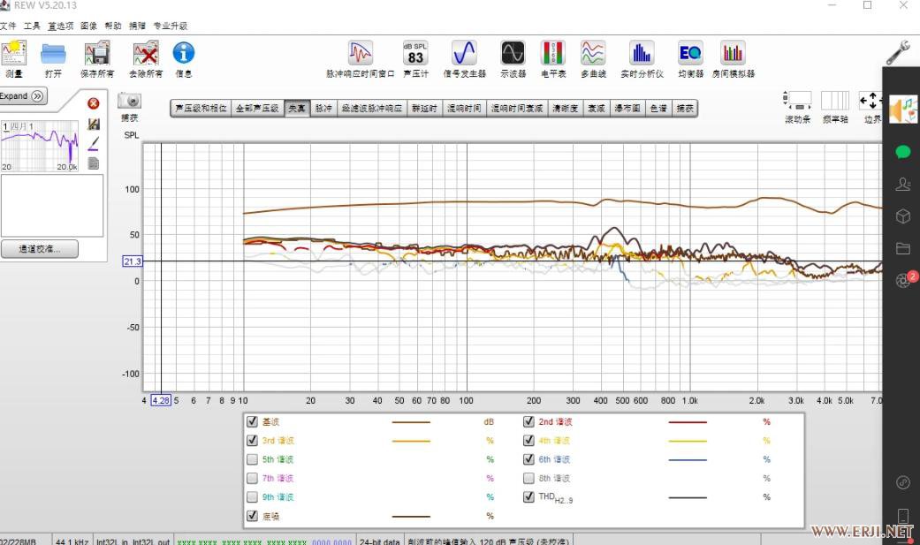Launch the 信号发生器 signal generator
This screenshot has width=920, height=545.
[464, 55]
